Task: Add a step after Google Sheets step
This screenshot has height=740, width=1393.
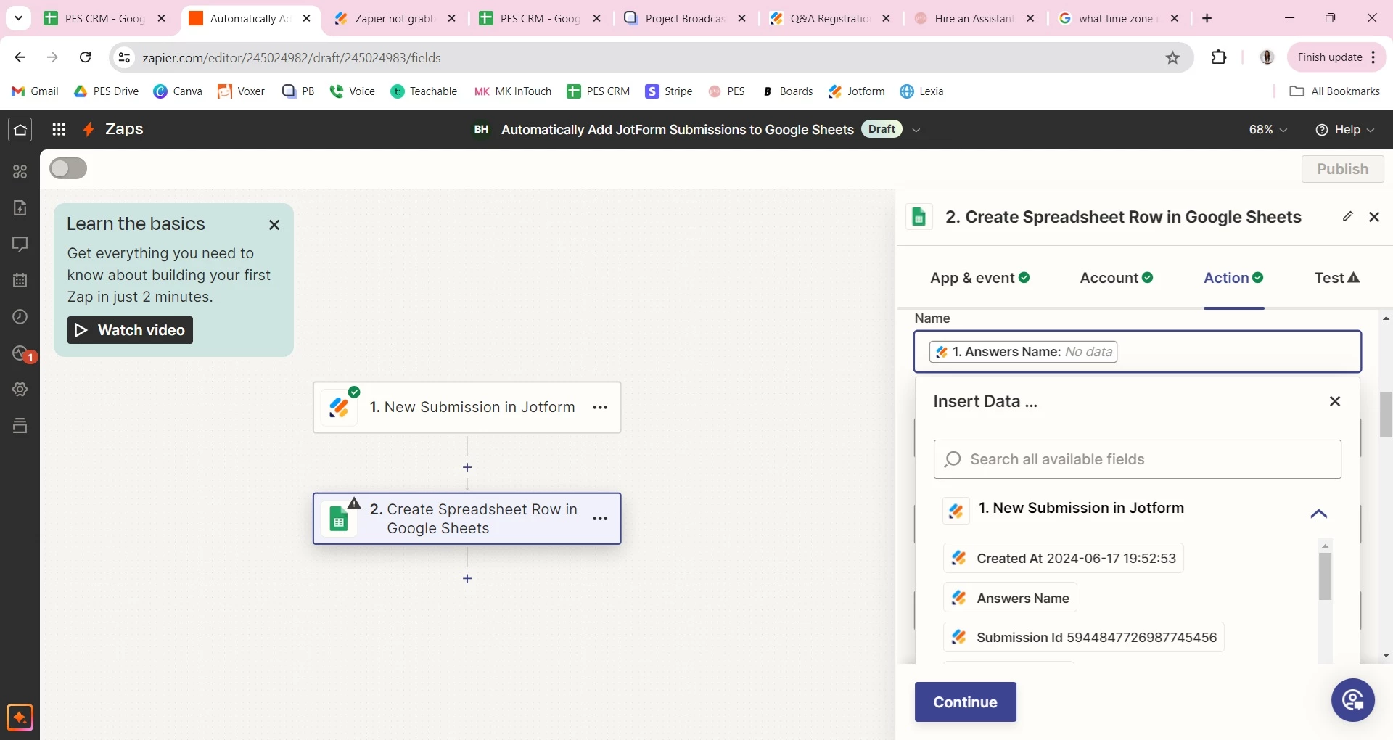Action: coord(467,579)
